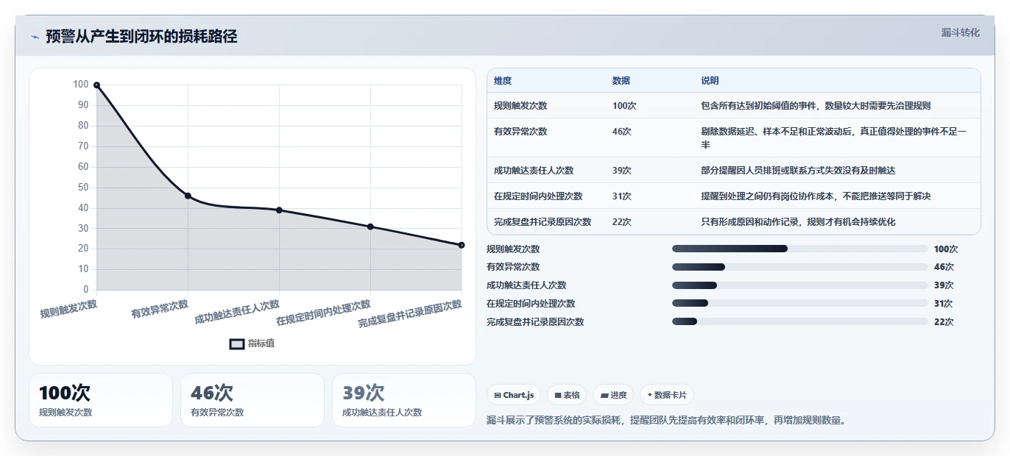Click the lightning icon beside the panel title

pyautogui.click(x=35, y=37)
